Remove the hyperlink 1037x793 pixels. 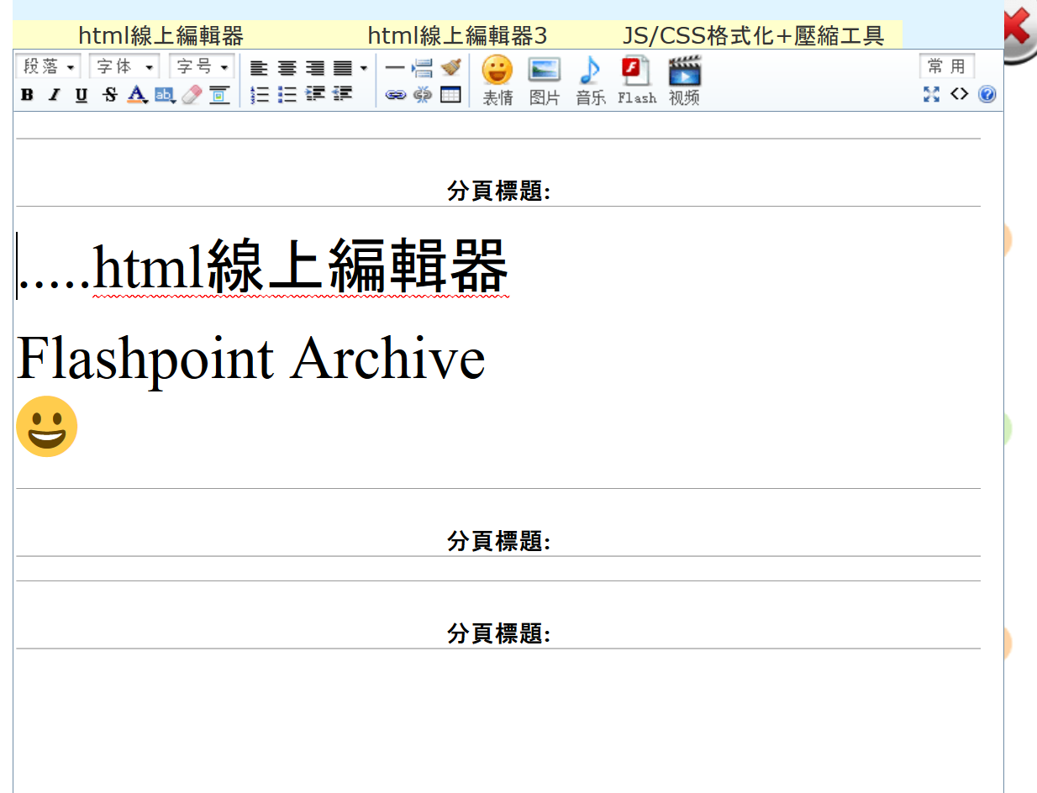423,95
